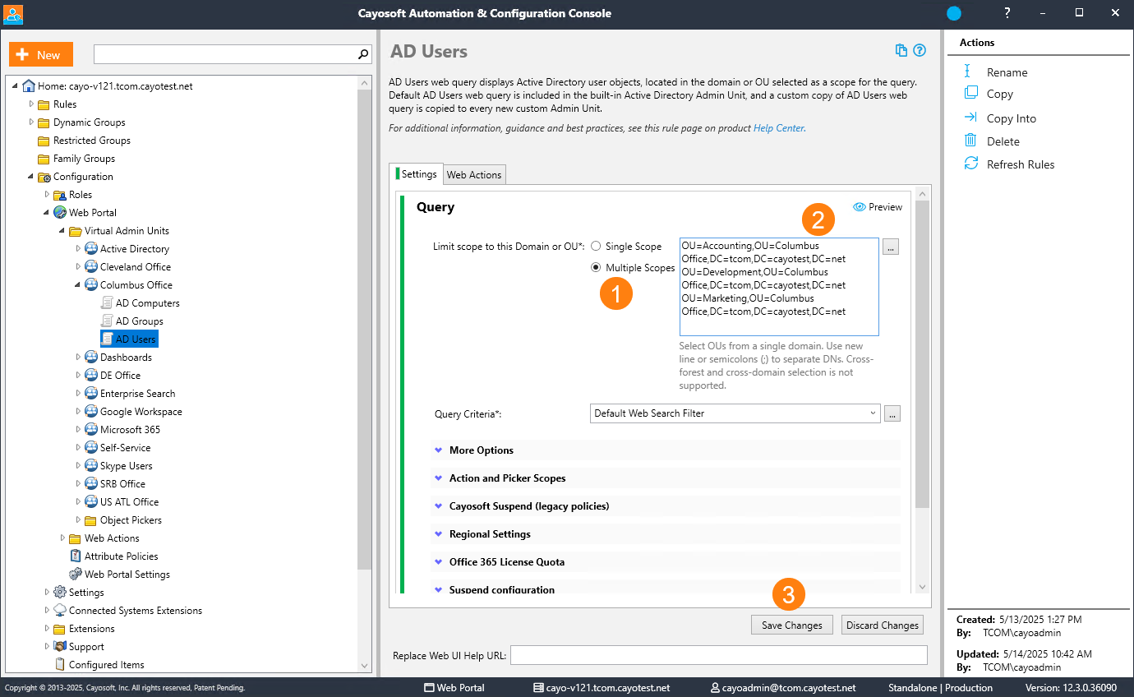1134x697 pixels.
Task: Click the Home node house icon
Action: pos(29,85)
